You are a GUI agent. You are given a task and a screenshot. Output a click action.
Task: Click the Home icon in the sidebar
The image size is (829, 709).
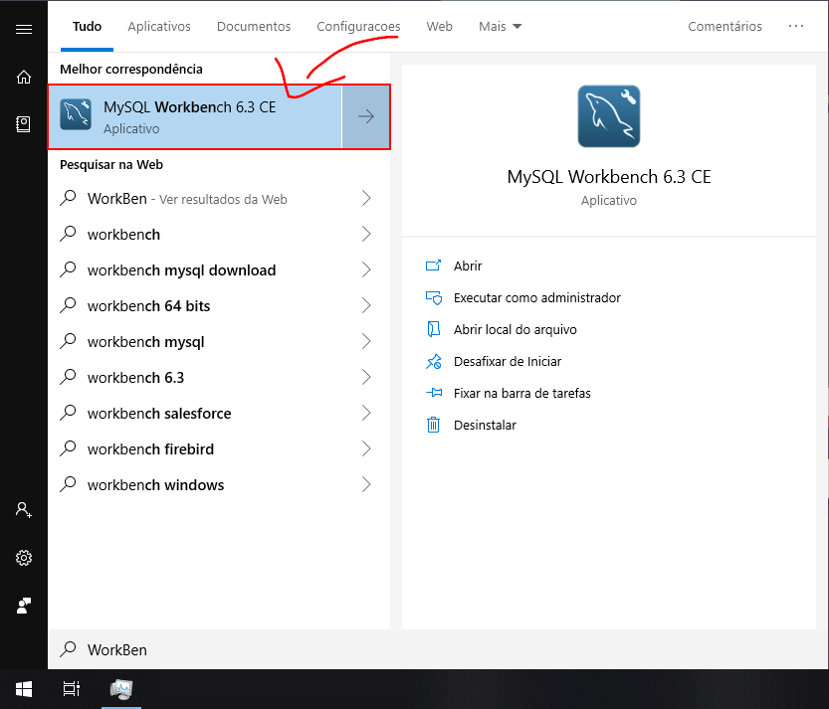click(x=24, y=78)
